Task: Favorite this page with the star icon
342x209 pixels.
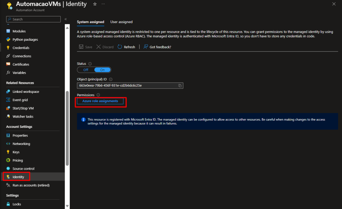Action: [95, 4]
